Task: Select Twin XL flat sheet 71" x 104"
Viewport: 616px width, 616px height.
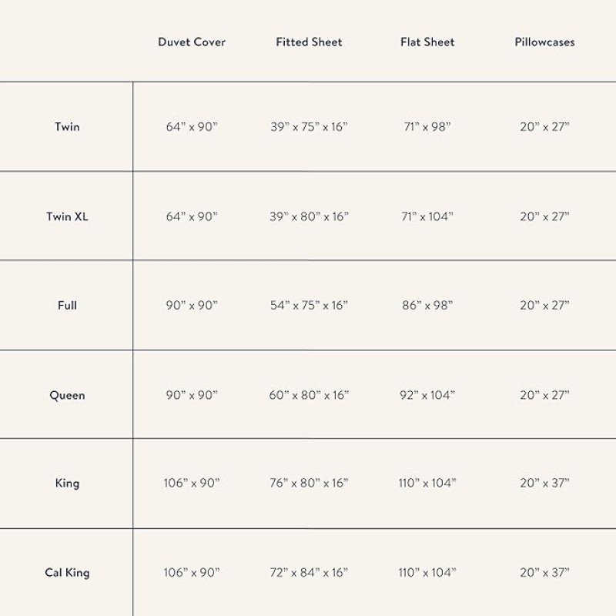Action: pos(427,216)
